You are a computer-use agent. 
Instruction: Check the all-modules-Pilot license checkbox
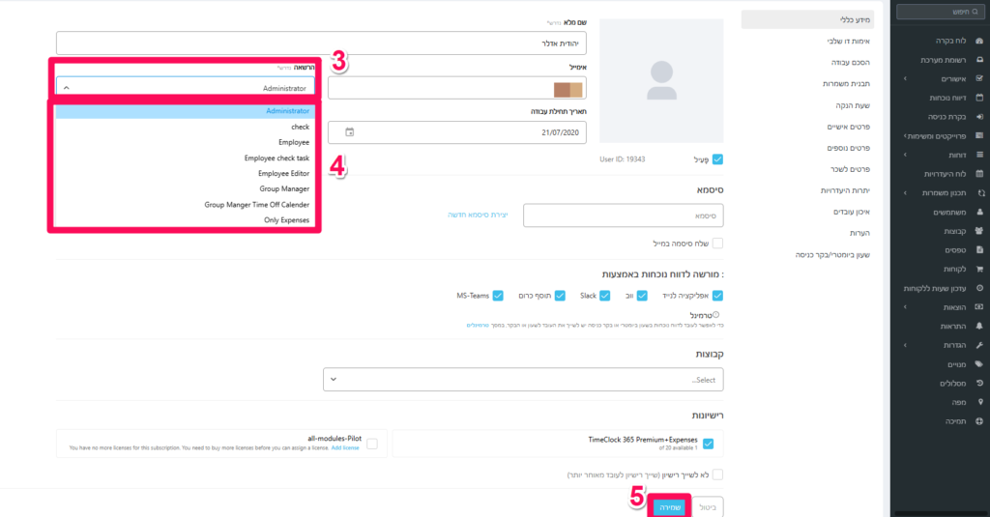tap(373, 444)
